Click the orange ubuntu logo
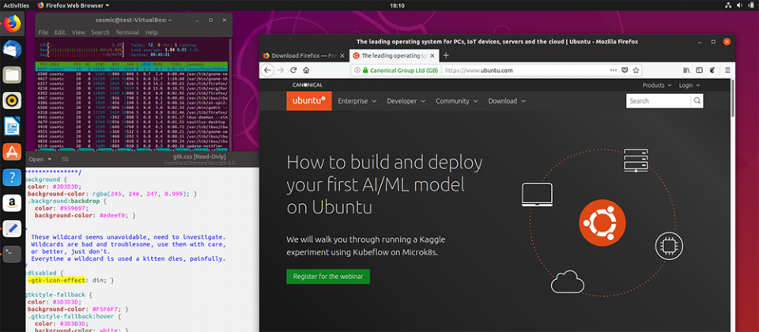 (x=309, y=101)
